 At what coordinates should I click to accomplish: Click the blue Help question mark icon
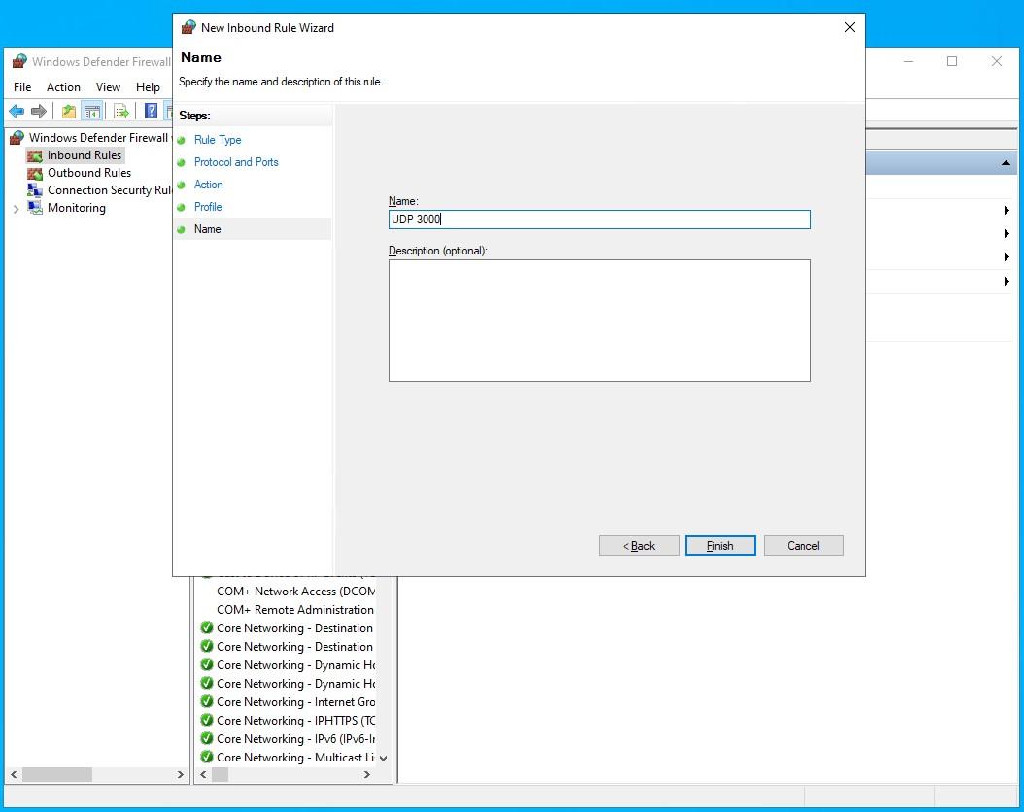(152, 111)
